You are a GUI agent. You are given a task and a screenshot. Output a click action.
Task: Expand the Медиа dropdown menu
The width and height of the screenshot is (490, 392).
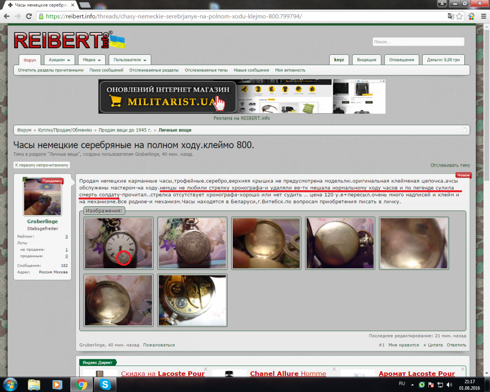(92, 60)
